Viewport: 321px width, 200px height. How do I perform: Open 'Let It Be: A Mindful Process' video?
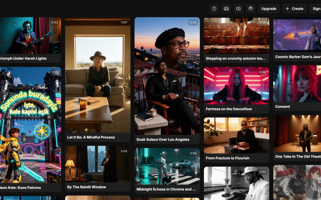pyautogui.click(x=97, y=75)
